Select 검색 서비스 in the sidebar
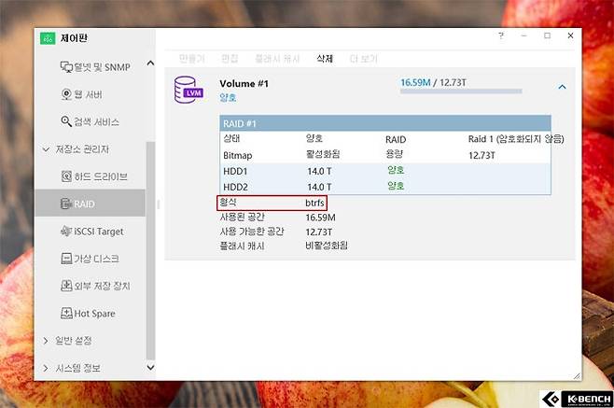614x408 pixels. [x=90, y=121]
